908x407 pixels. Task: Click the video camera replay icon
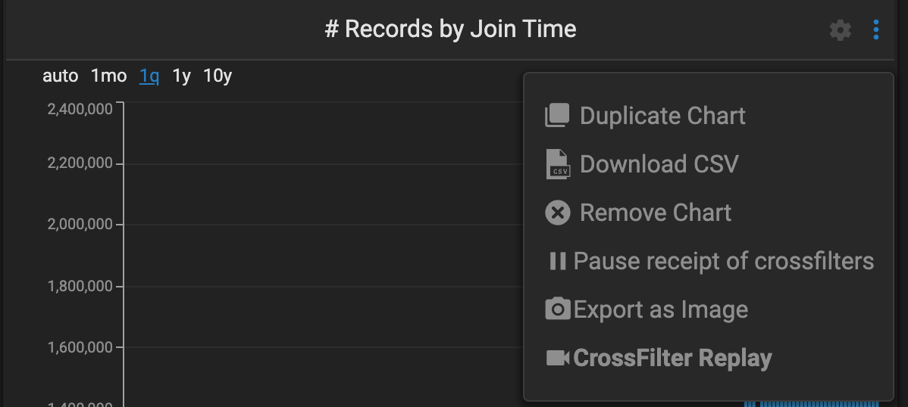click(x=558, y=358)
